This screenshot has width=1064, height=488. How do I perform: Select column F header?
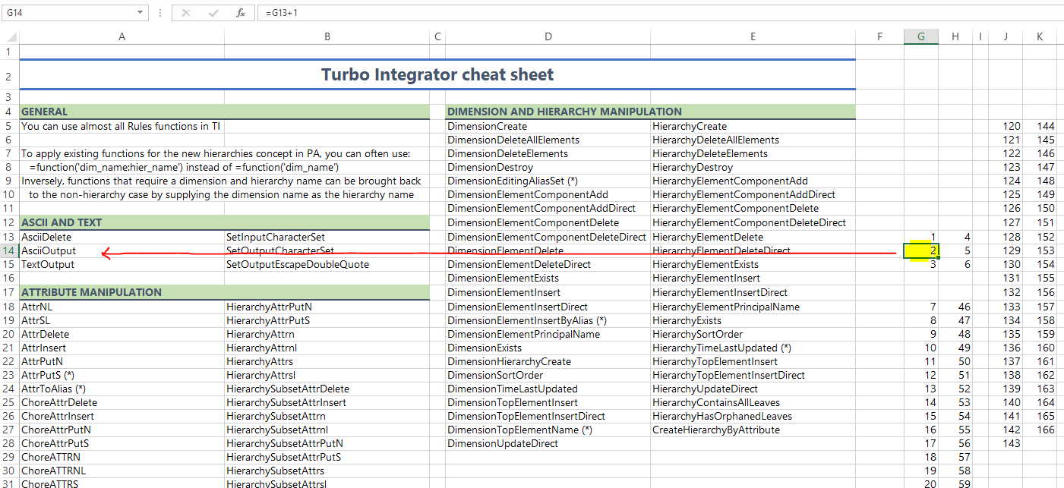tap(879, 36)
